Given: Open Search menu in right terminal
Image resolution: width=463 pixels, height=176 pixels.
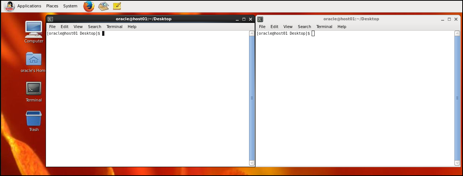Looking at the screenshot, I should (305, 27).
